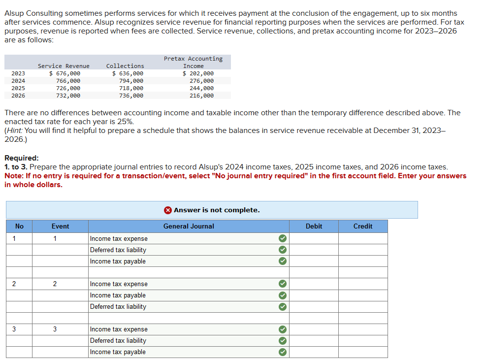The height and width of the screenshot is (360, 487).
Task: Click the Pretax Accounting Income column header
Action: (x=193, y=62)
